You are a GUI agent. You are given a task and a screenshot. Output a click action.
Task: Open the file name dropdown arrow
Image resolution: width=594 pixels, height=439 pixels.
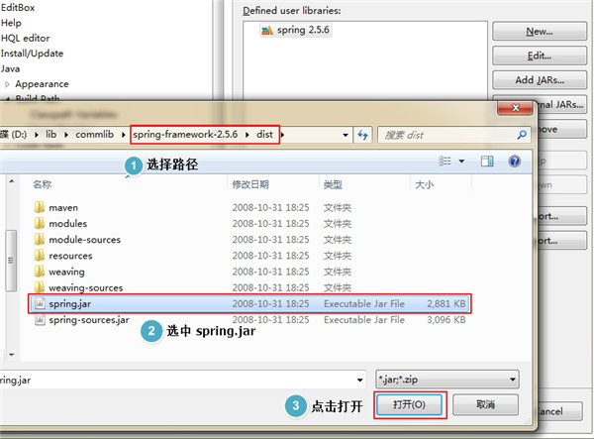360,380
